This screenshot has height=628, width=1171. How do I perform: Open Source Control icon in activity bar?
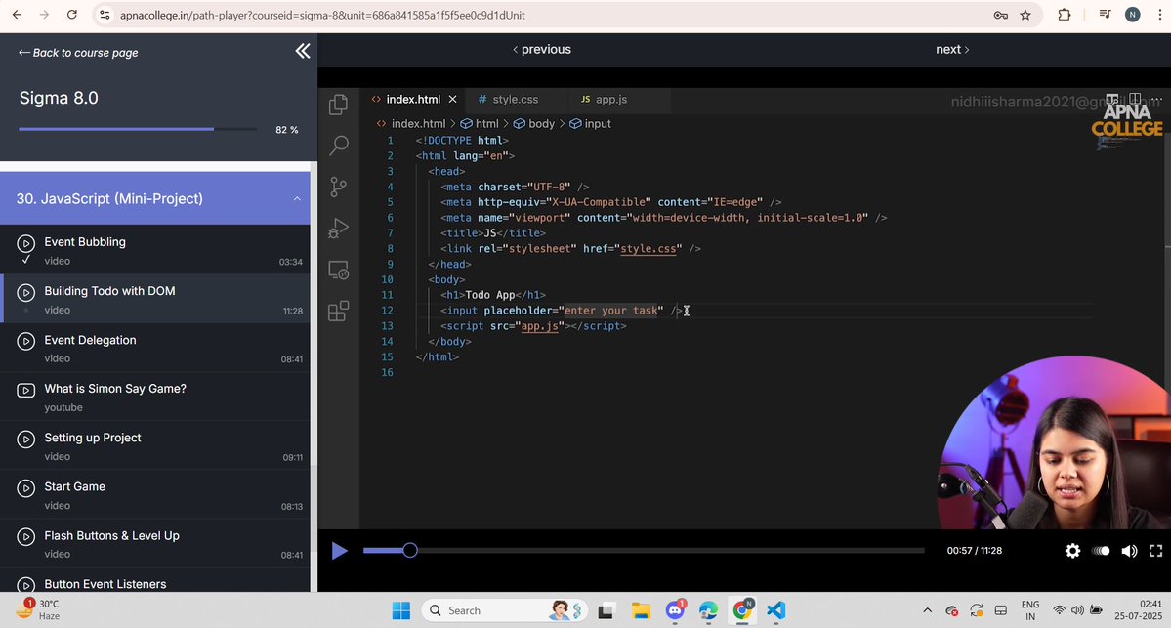pos(338,187)
